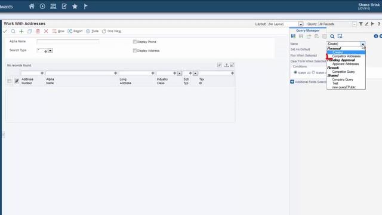Open the Sch Typ filter dropdown
Viewport: 382px width, 215px height.
tap(195, 73)
